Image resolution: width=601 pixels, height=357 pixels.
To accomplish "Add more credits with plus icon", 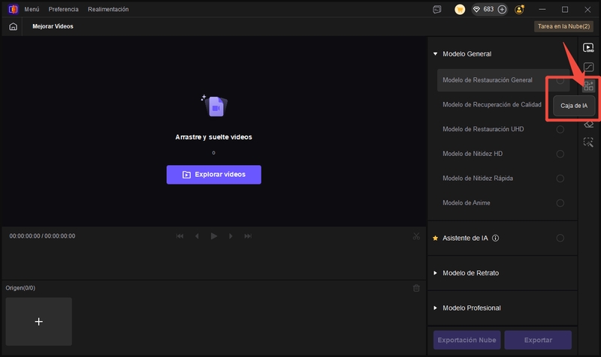I will click(x=502, y=10).
